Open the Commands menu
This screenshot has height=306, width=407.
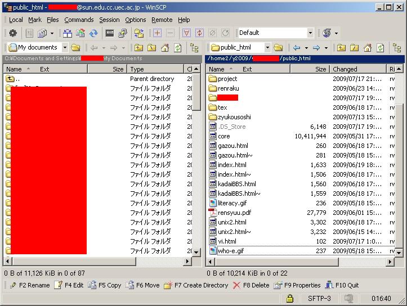[79, 20]
